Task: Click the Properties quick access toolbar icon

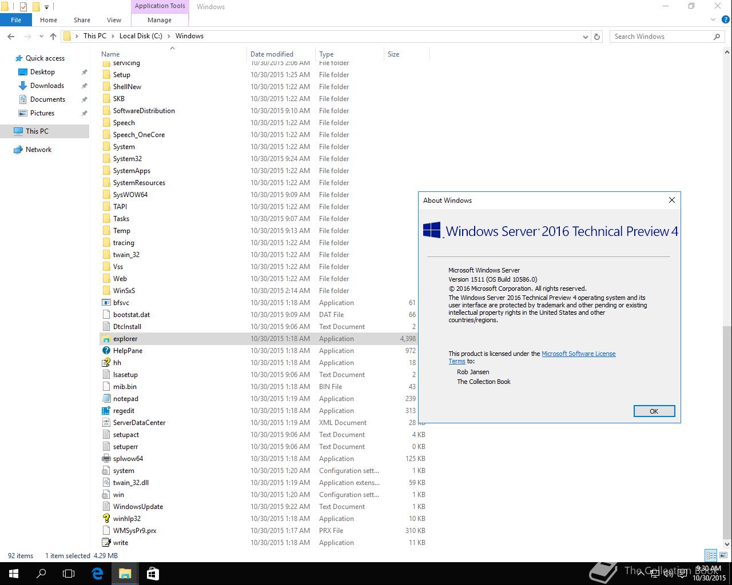Action: coord(23,7)
